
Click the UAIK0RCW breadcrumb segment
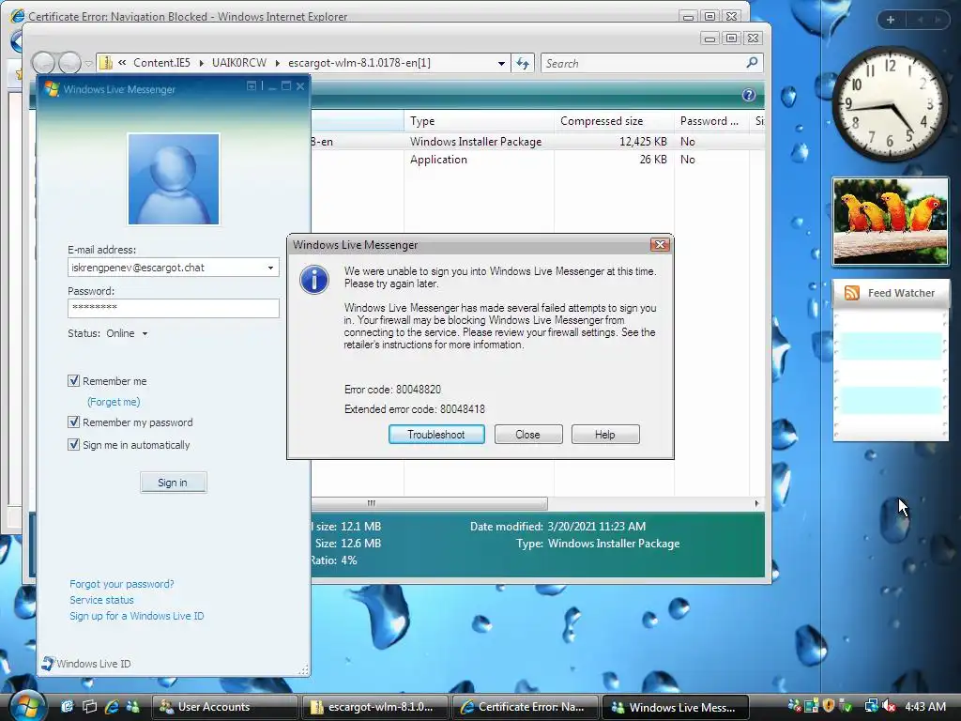tap(239, 63)
